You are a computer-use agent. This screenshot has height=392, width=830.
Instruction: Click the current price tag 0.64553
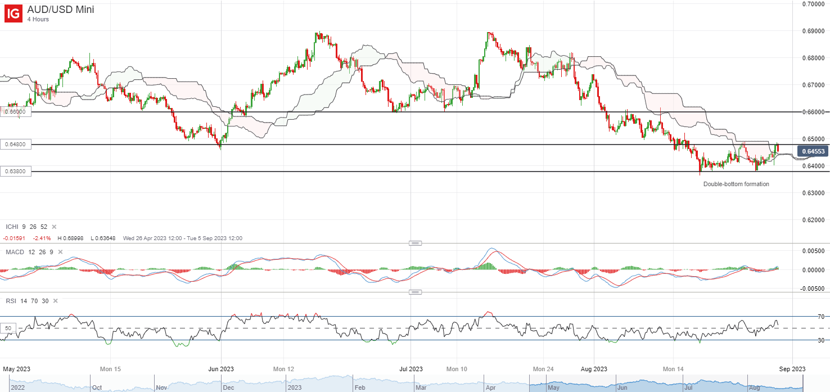pyautogui.click(x=813, y=151)
